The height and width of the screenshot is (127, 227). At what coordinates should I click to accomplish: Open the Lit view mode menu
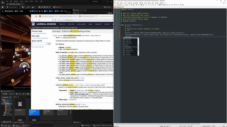coord(17,11)
